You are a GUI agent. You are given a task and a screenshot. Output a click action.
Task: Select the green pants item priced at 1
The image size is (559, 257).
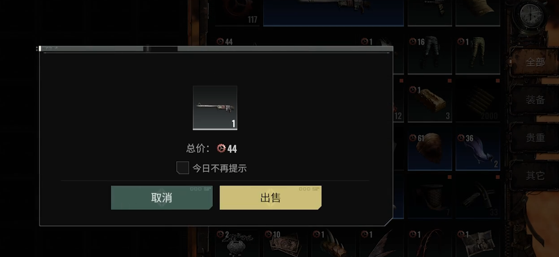pyautogui.click(x=478, y=54)
